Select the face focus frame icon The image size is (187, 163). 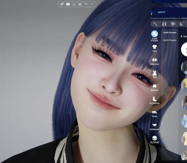pyautogui.click(x=74, y=4)
